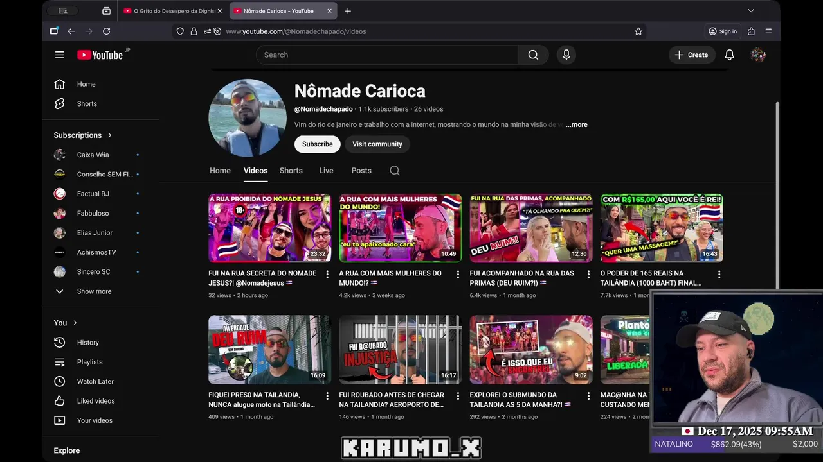Image resolution: width=823 pixels, height=462 pixels.
Task: Click browser Sign in button
Action: (723, 31)
